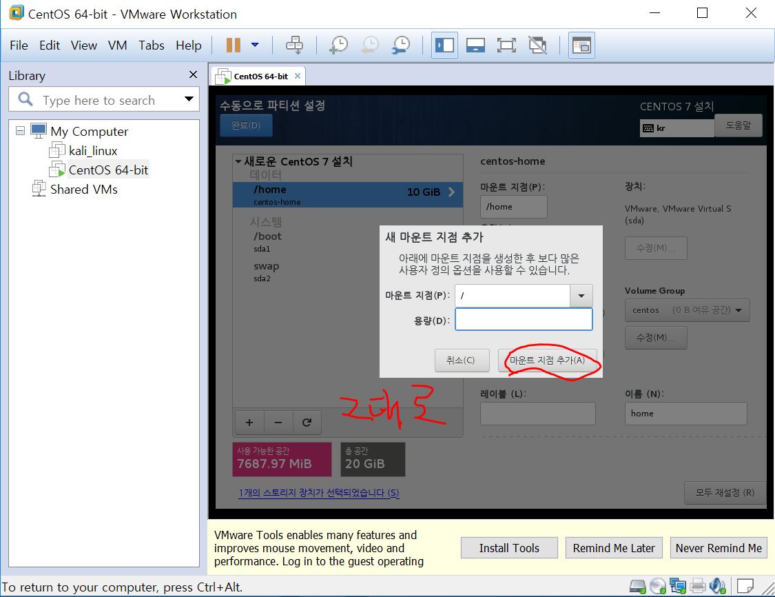Click the device 수정(M) modify button

[x=655, y=247]
